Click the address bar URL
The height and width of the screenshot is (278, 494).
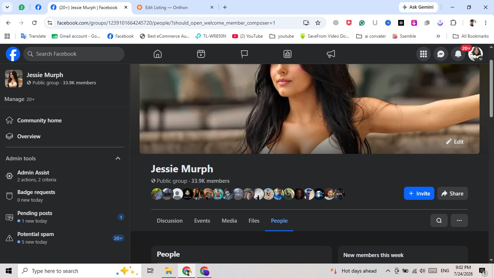click(x=166, y=23)
